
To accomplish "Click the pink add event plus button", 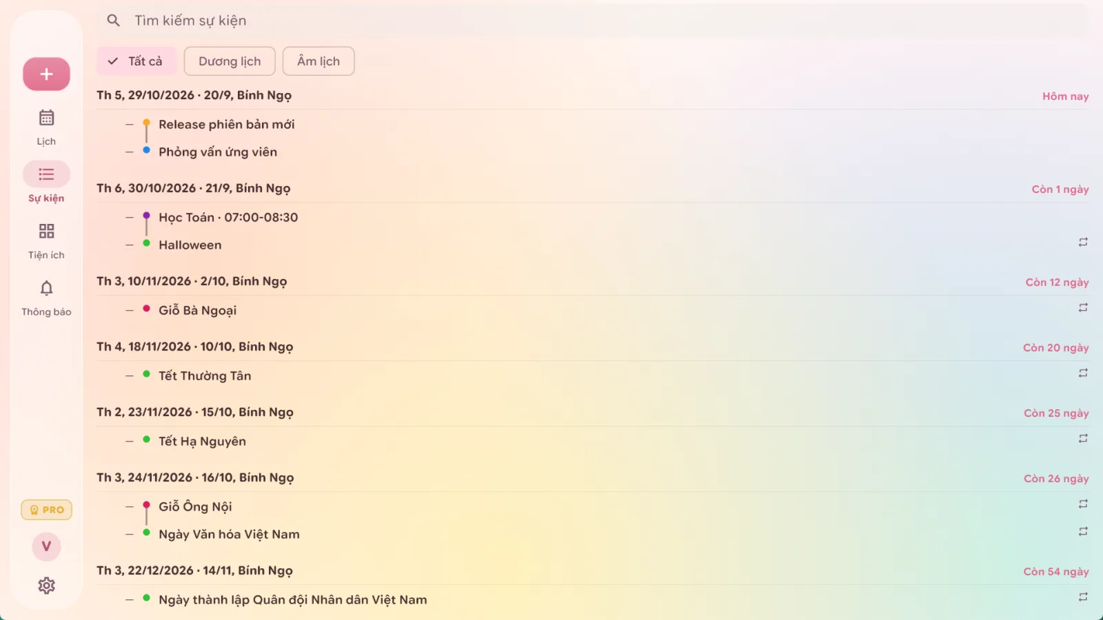I will click(x=46, y=74).
